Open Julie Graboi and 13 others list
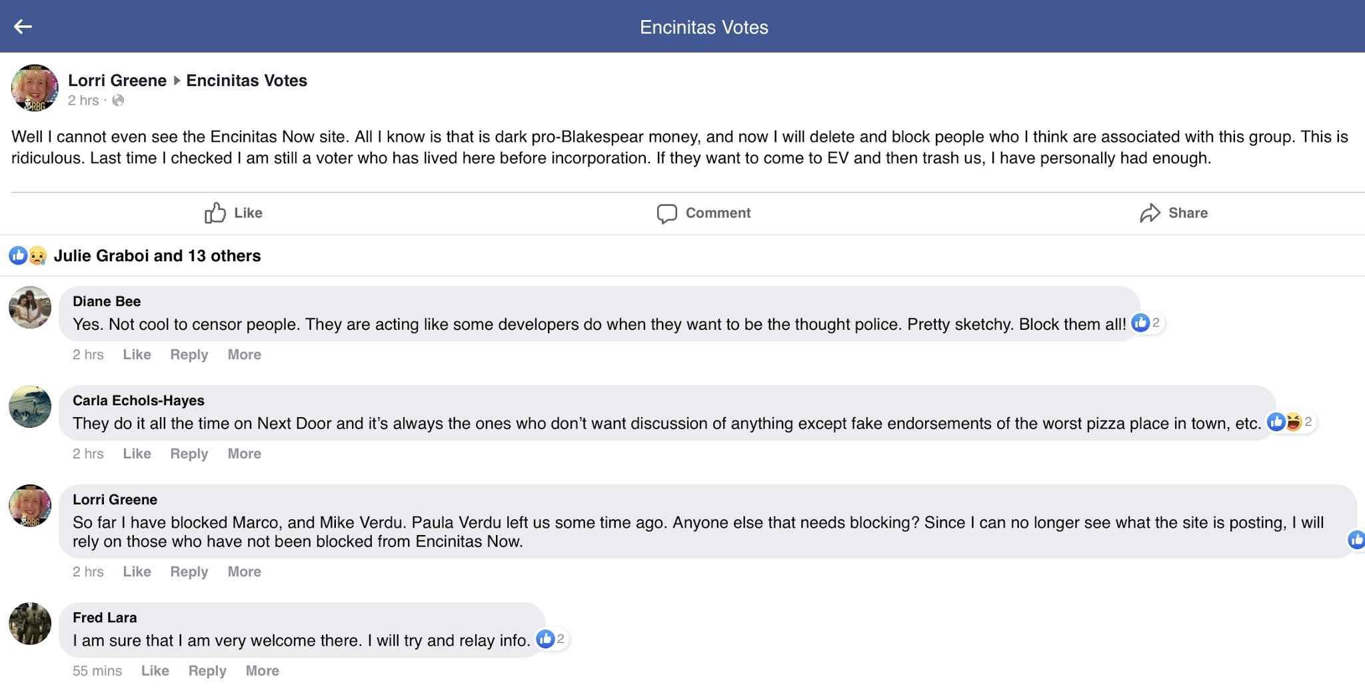Viewport: 1365px width, 695px height. (x=157, y=256)
